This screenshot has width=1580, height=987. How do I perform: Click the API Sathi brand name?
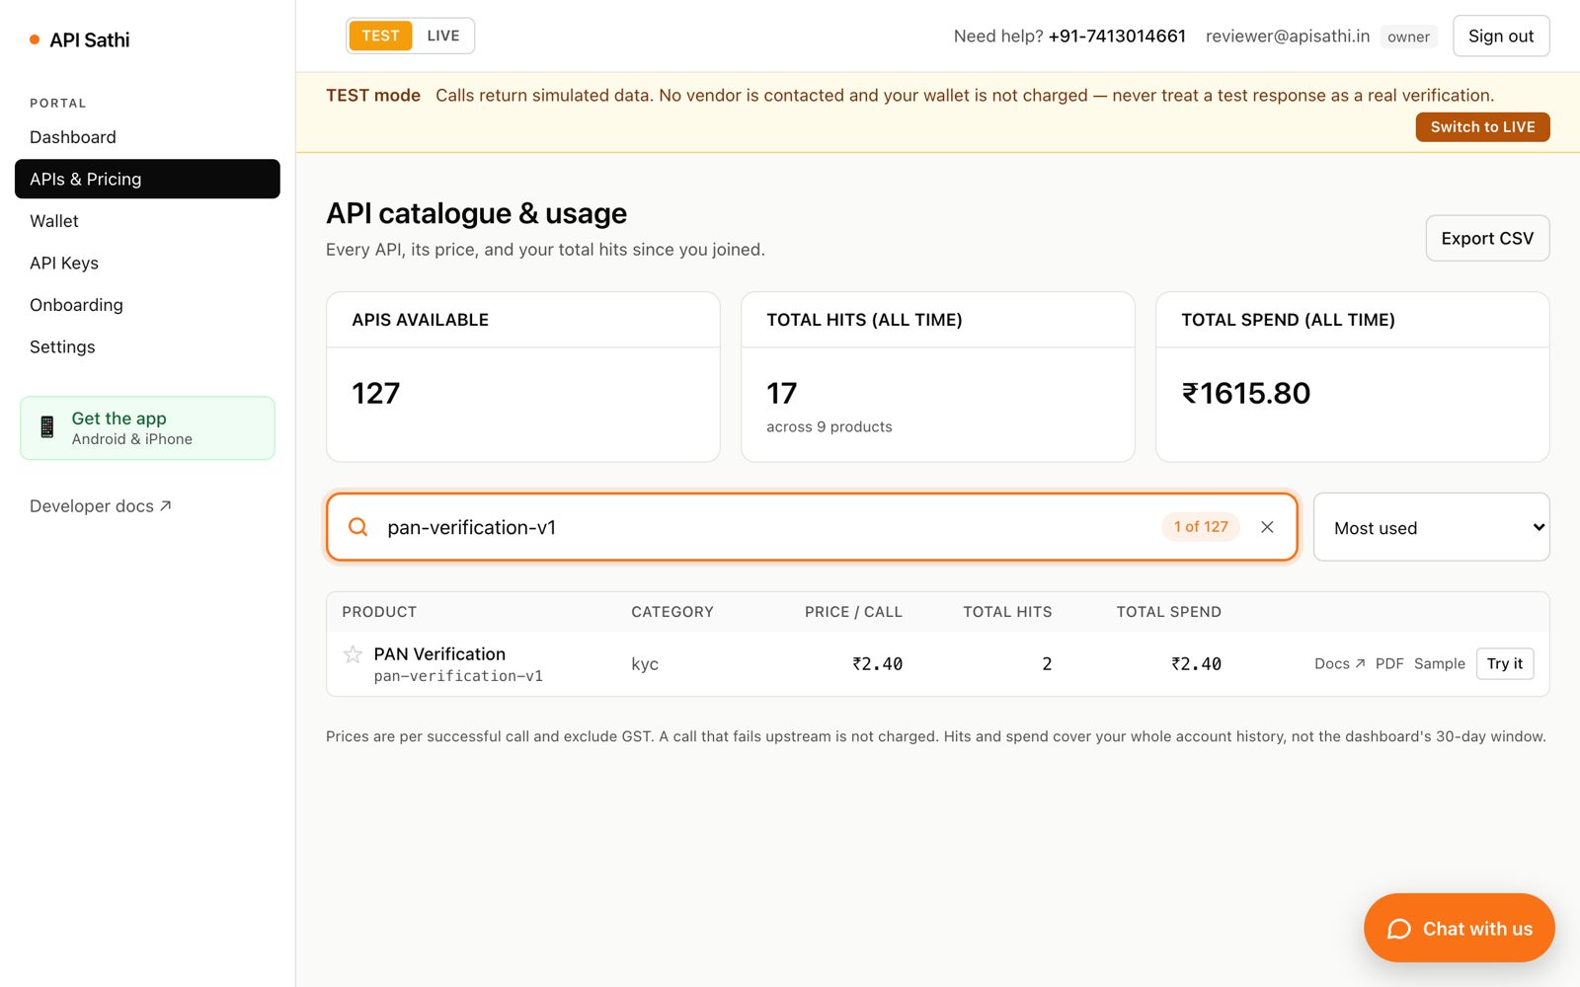click(x=90, y=39)
